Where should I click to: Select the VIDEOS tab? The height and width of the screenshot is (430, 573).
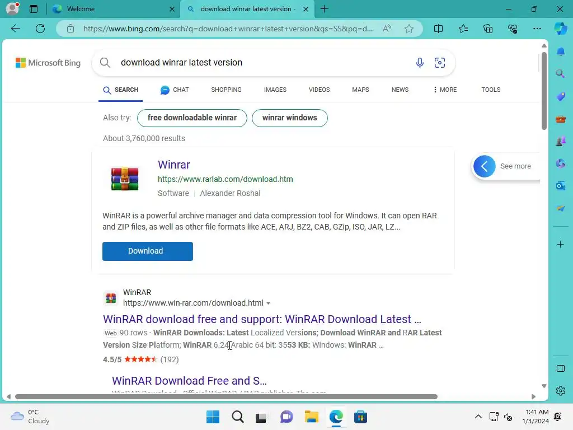319,90
